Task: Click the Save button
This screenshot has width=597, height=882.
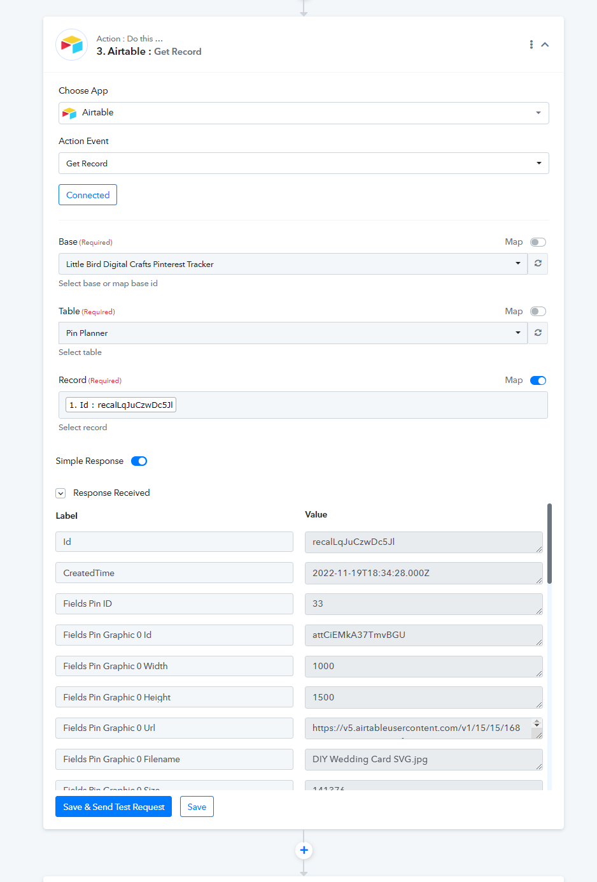Action: point(197,807)
